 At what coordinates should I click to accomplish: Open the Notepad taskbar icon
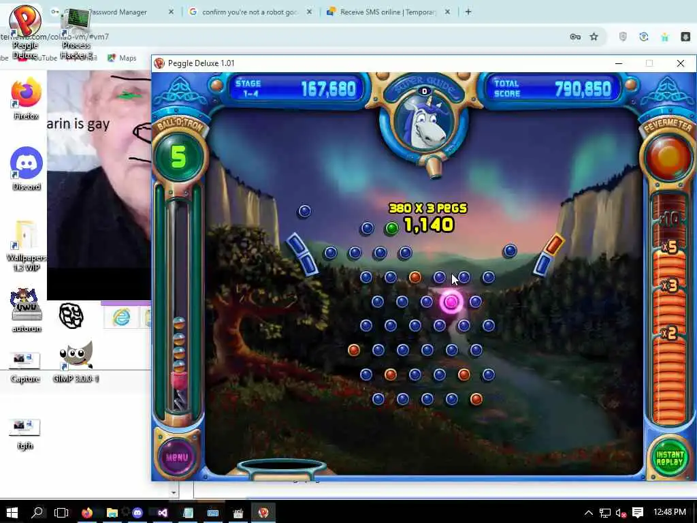(188, 513)
